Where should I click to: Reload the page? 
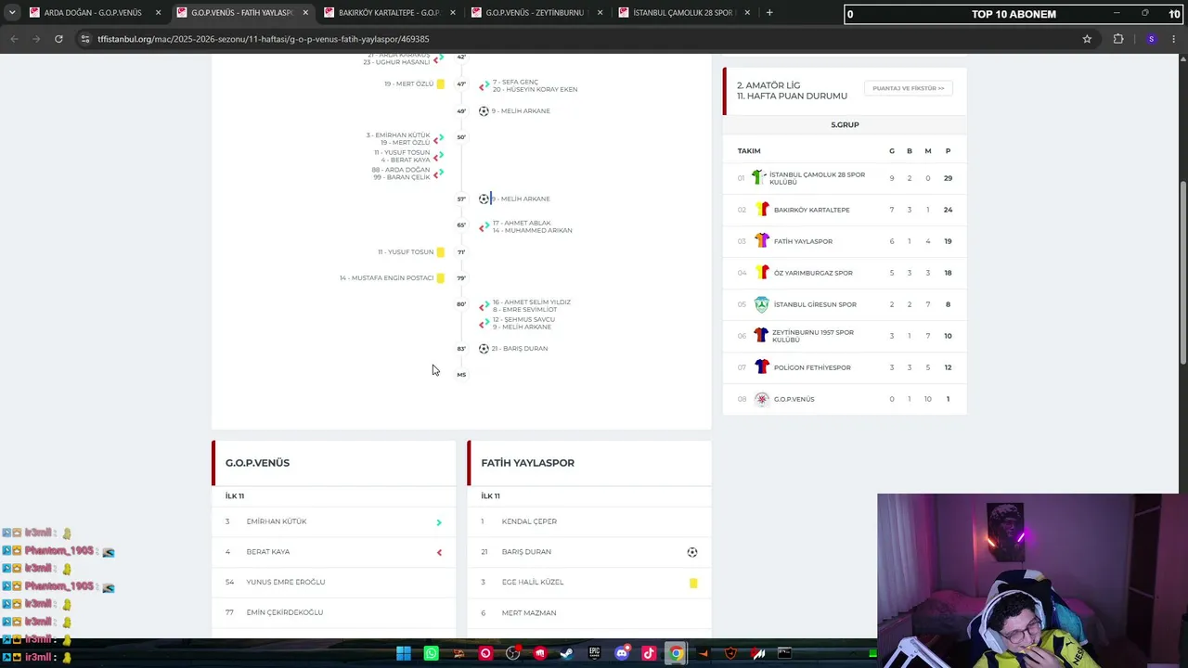coord(58,39)
